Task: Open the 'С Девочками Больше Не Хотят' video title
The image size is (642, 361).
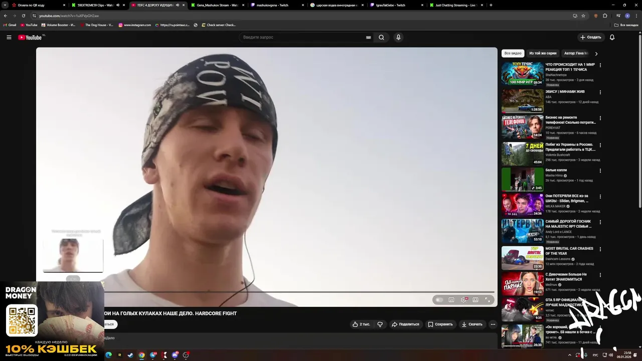Action: (x=566, y=277)
